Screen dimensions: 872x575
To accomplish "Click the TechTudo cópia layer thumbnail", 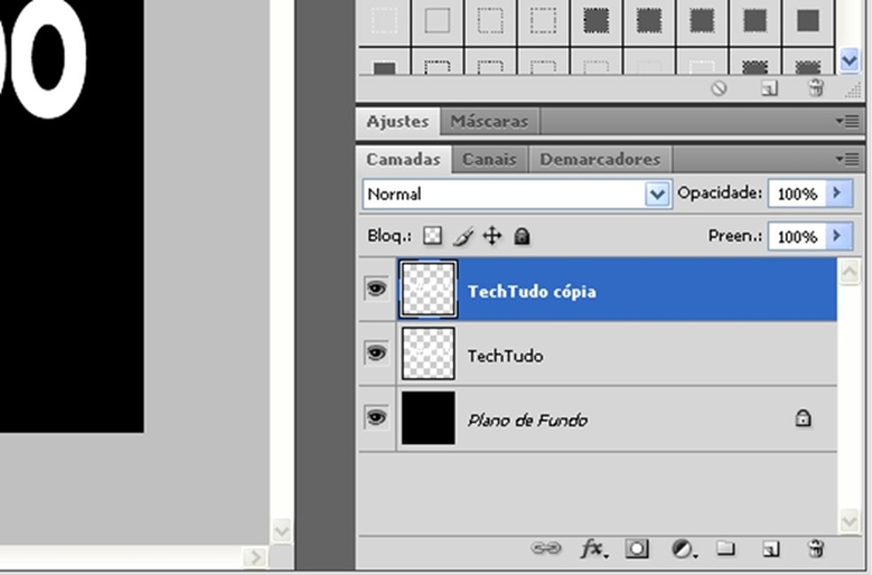I will 428,289.
